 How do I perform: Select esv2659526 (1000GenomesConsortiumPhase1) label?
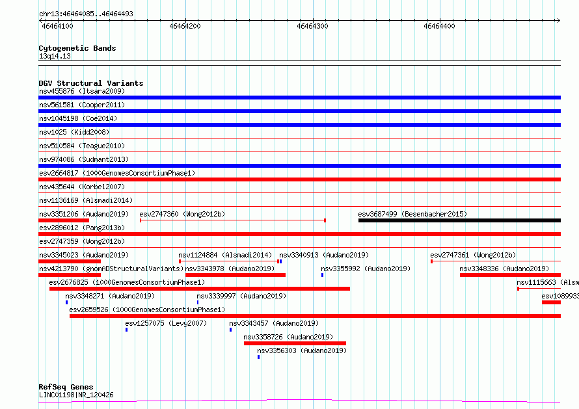[x=147, y=310]
